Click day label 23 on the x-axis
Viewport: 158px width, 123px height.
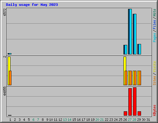pyautogui.click(x=111, y=120)
